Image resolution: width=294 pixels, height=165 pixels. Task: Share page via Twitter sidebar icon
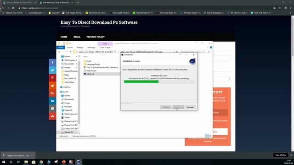coord(52,70)
